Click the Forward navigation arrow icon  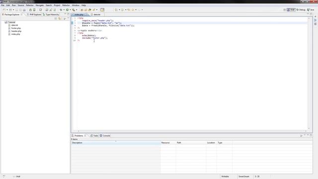coord(139,10)
